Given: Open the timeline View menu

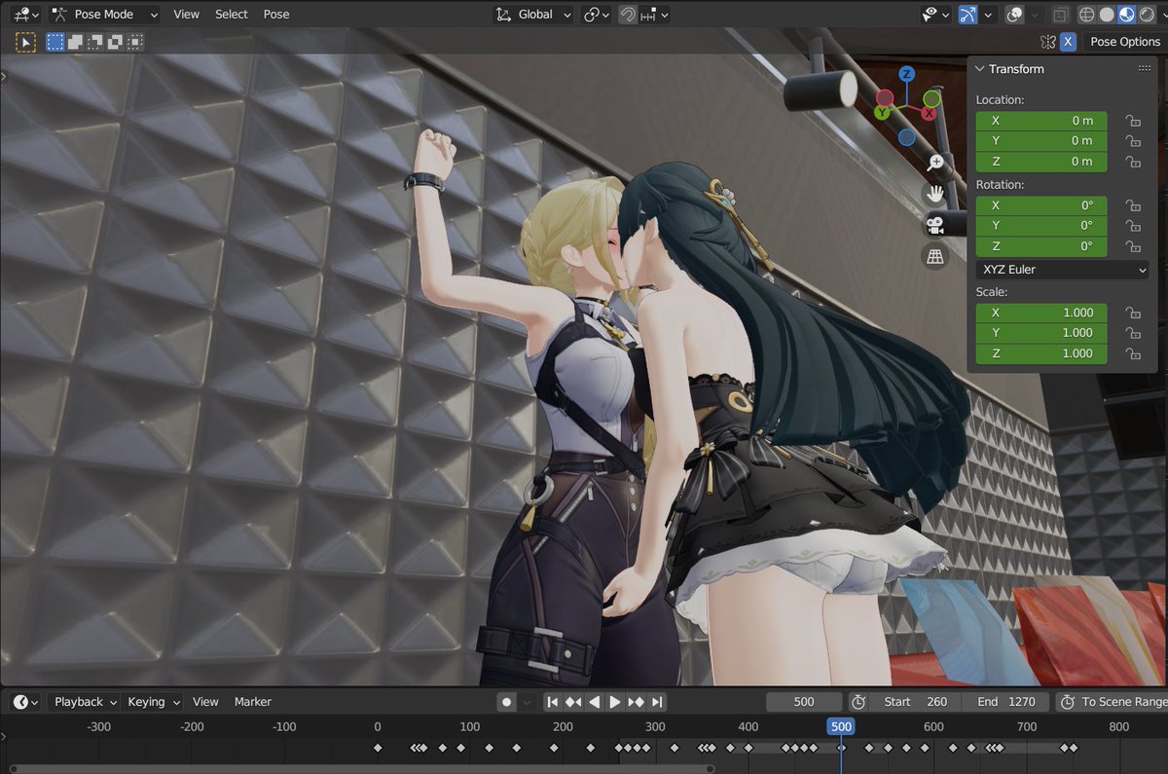Looking at the screenshot, I should [x=205, y=702].
